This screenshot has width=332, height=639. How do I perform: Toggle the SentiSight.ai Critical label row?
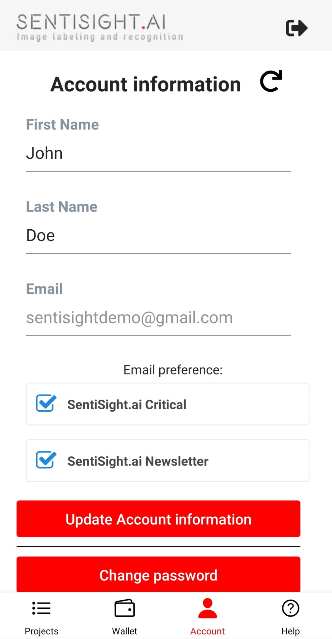point(168,404)
